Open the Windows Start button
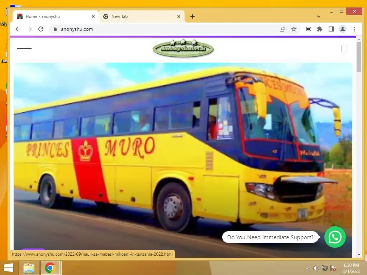The width and height of the screenshot is (367, 275). point(9,268)
